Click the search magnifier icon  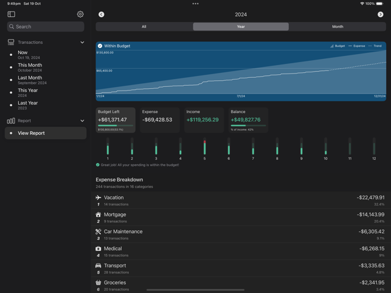click(12, 26)
